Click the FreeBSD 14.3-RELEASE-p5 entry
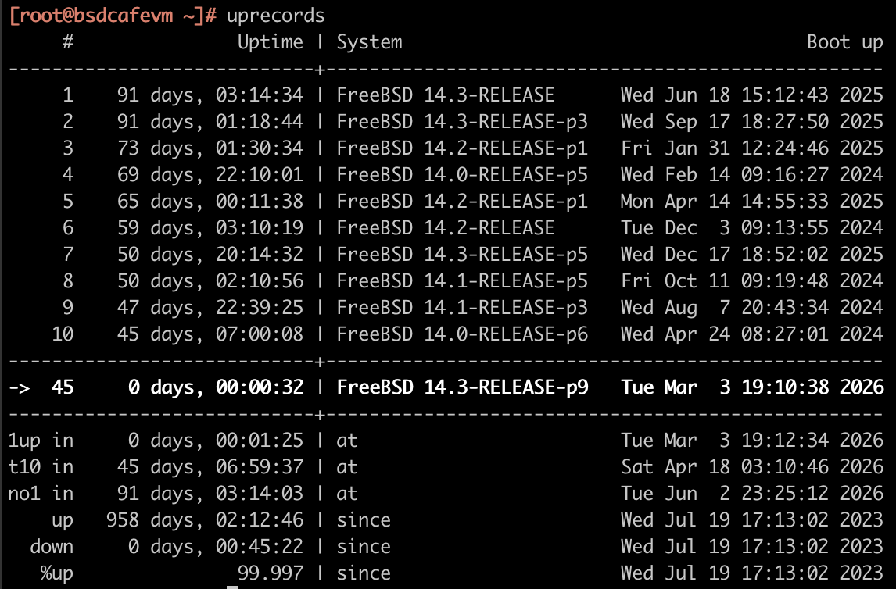The width and height of the screenshot is (896, 589). point(461,255)
